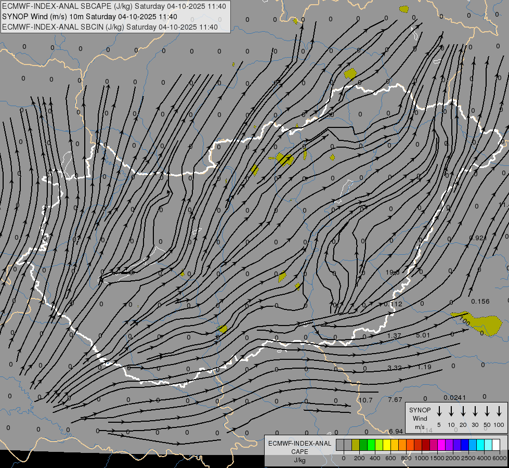
Task: Click the 100 m/s wind arrow in legend
Action: [499, 411]
